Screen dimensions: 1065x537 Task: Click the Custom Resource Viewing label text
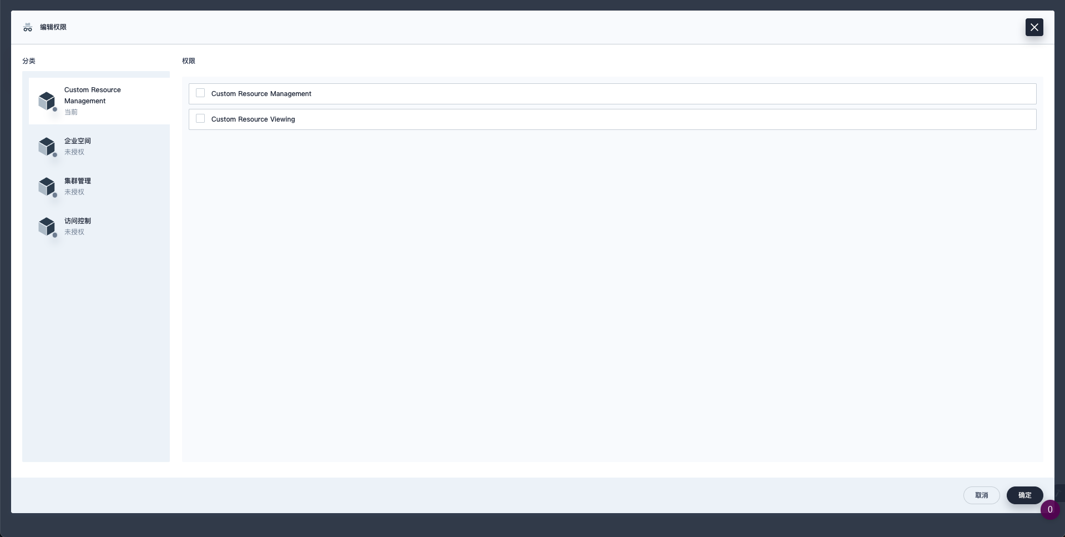click(253, 119)
